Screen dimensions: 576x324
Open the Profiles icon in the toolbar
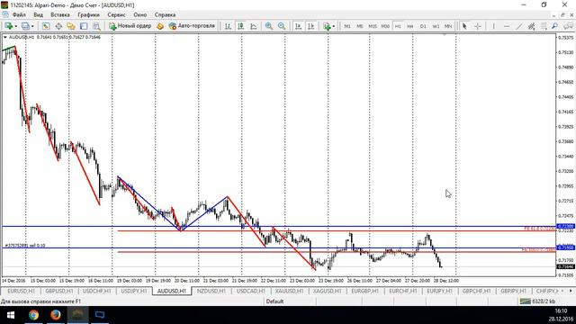25,26
